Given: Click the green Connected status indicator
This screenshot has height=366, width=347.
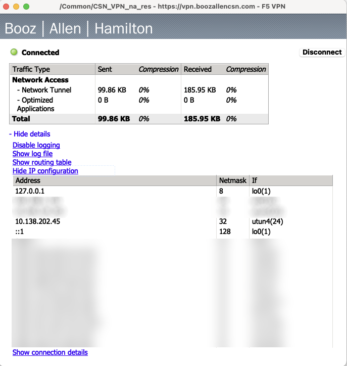Looking at the screenshot, I should coord(14,52).
